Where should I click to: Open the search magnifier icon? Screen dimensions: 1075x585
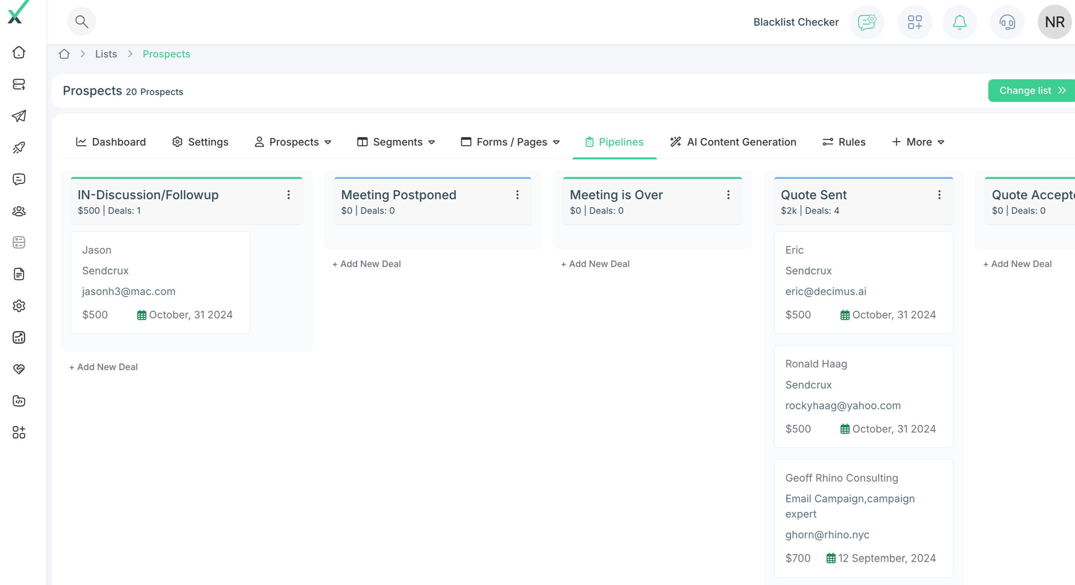click(81, 21)
